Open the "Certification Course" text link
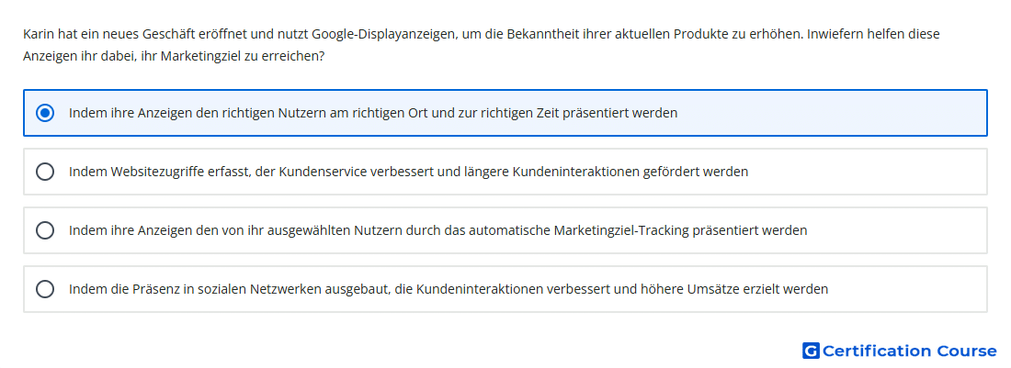Image resolution: width=1011 pixels, height=368 pixels. click(910, 351)
